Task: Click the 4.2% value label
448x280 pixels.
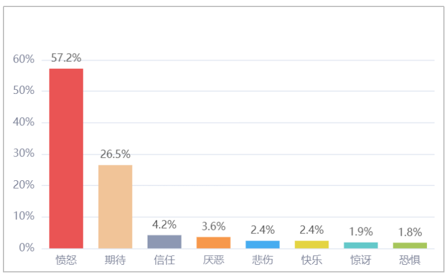Action: pyautogui.click(x=164, y=225)
